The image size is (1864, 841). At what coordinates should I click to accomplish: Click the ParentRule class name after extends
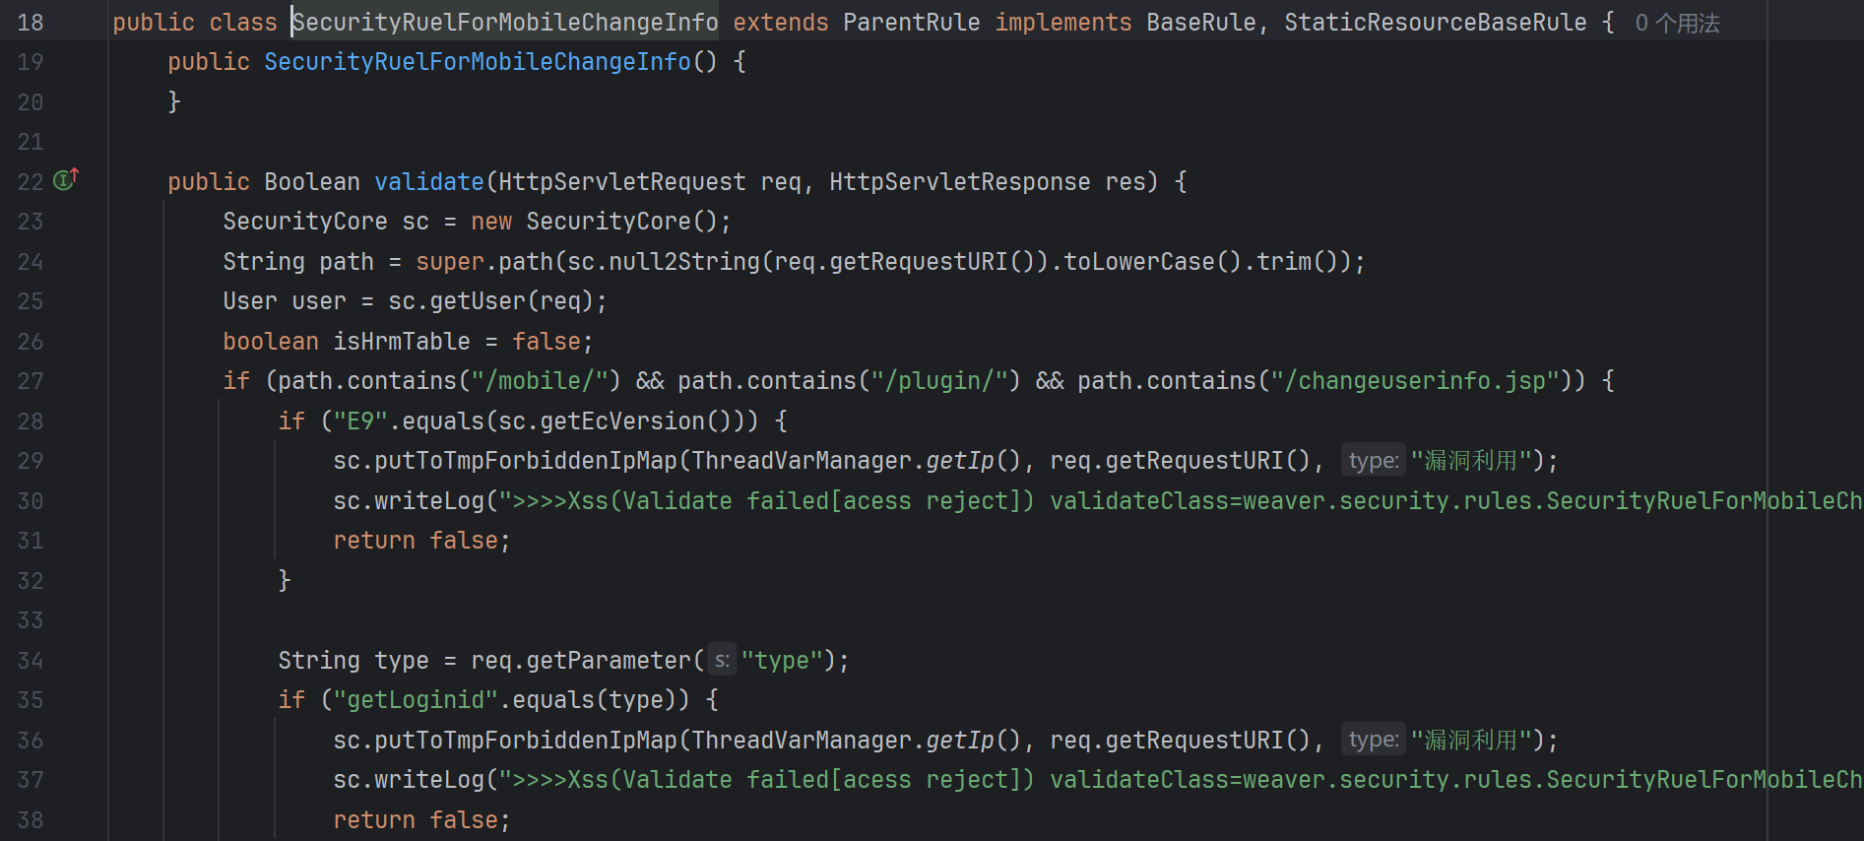pyautogui.click(x=911, y=23)
